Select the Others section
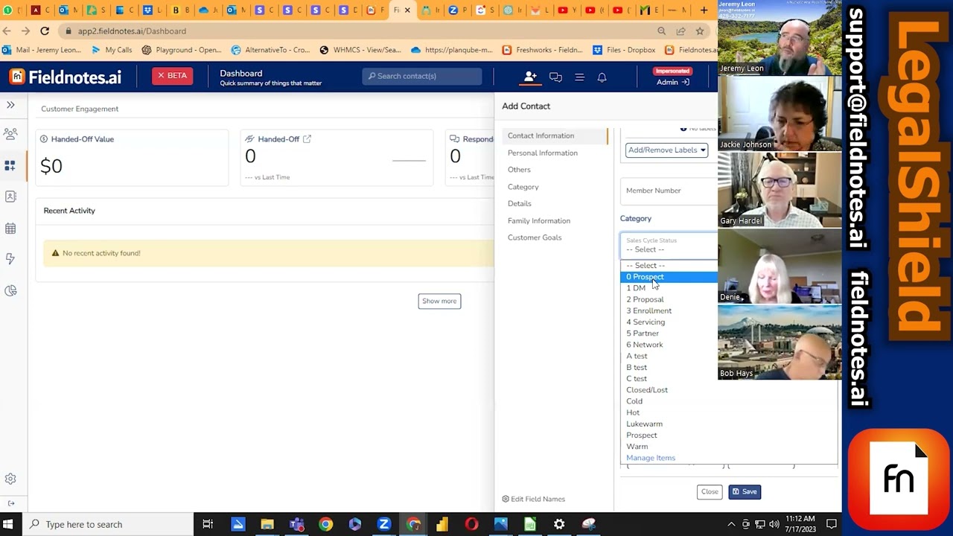953x536 pixels. (x=519, y=170)
